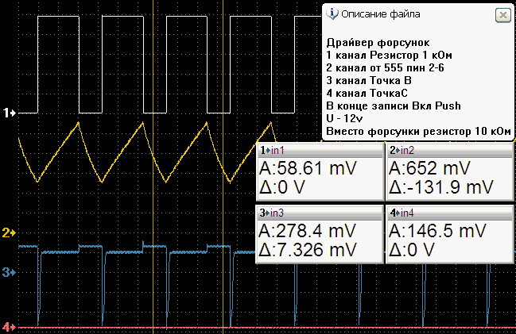Click the channel 1 zero-level marker
This screenshot has width=516, height=334.
pyautogui.click(x=9, y=113)
